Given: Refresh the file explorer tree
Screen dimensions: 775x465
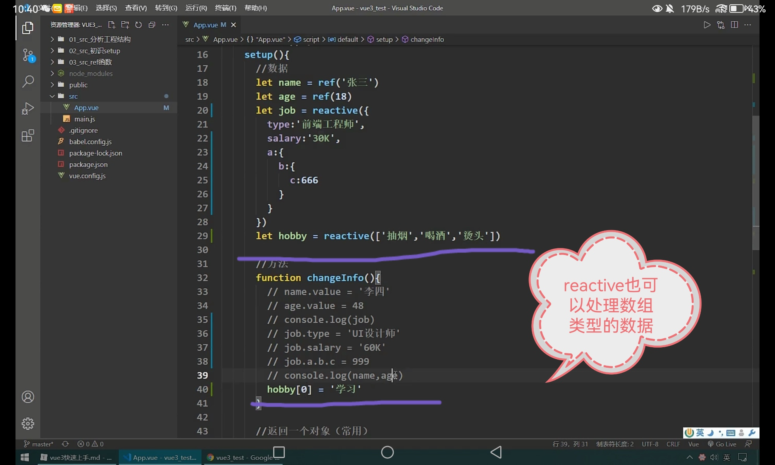Looking at the screenshot, I should 138,25.
